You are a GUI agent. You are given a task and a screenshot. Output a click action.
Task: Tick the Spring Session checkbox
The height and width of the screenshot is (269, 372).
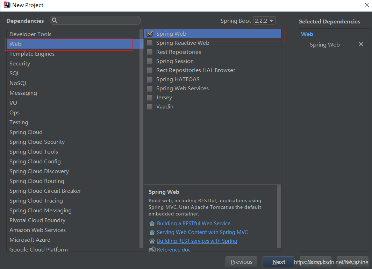[150, 61]
